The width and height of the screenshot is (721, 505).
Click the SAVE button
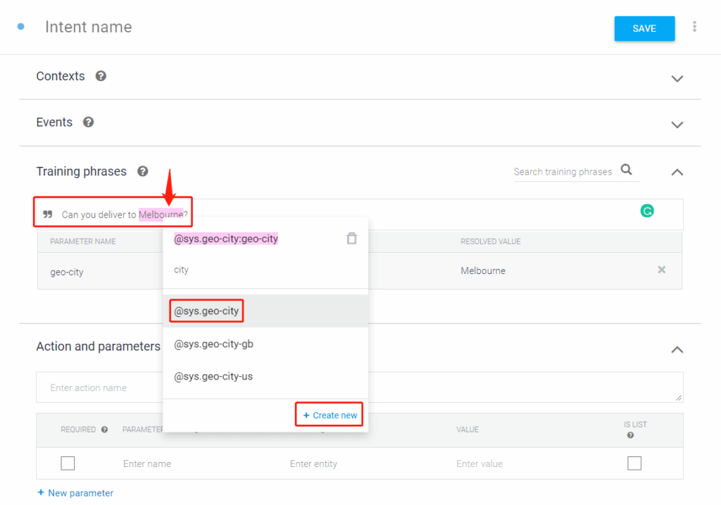[x=644, y=28]
